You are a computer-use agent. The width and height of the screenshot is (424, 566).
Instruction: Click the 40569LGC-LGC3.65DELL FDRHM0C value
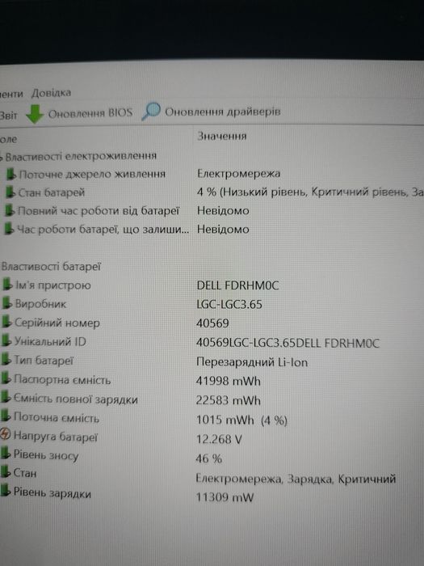tap(288, 343)
